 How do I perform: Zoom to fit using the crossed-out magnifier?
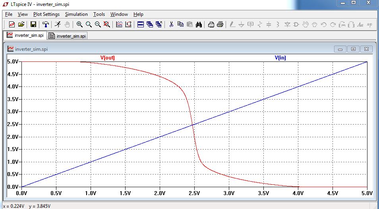coord(107,24)
